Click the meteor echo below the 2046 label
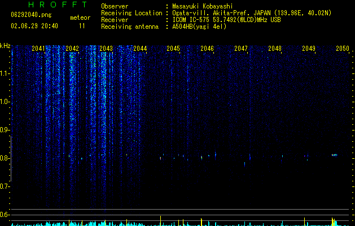The height and width of the screenshot is (226, 355). click(201, 157)
